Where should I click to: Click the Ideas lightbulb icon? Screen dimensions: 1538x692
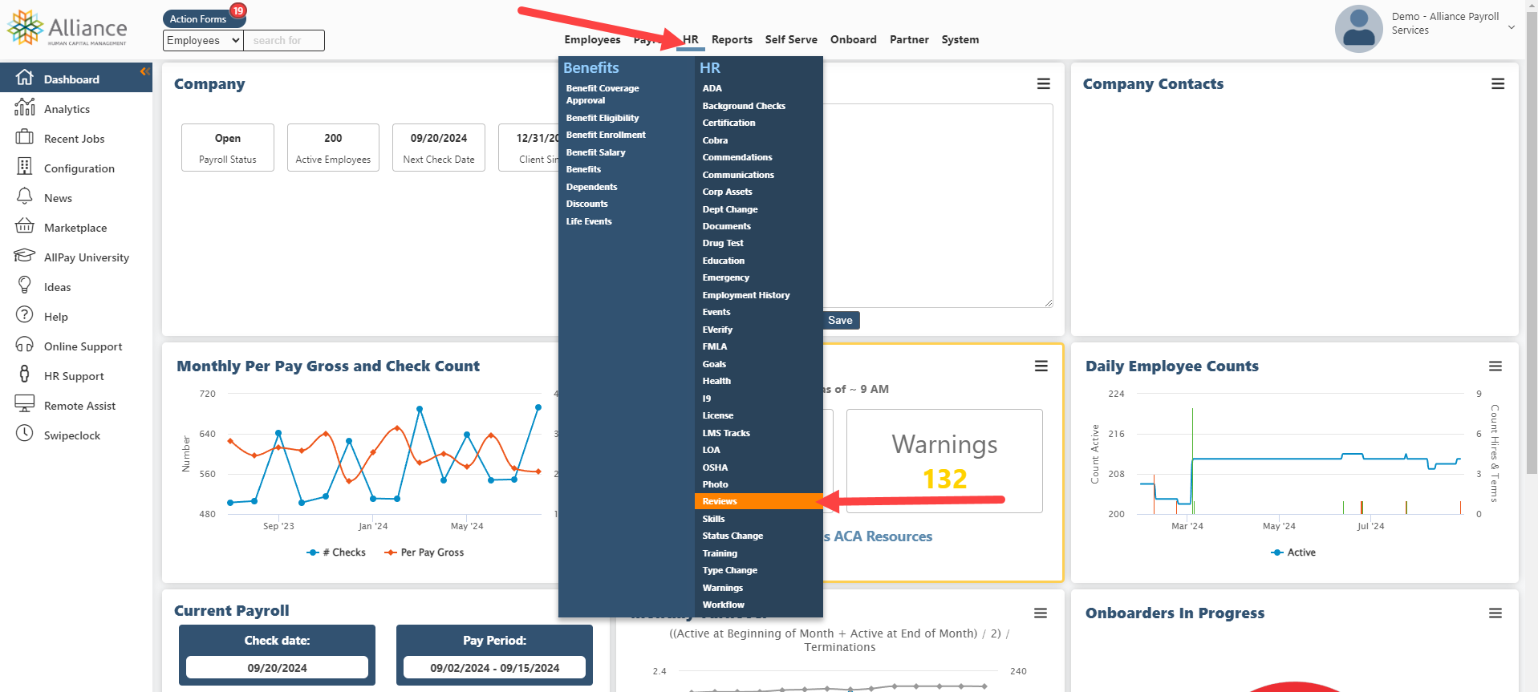pyautogui.click(x=25, y=285)
